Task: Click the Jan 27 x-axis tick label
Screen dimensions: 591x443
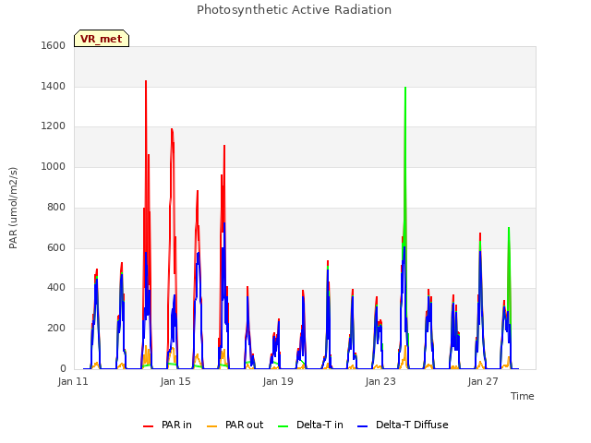Action: point(483,381)
